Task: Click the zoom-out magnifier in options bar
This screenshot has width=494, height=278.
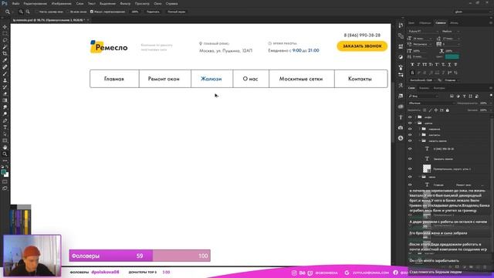Action: 28,12
